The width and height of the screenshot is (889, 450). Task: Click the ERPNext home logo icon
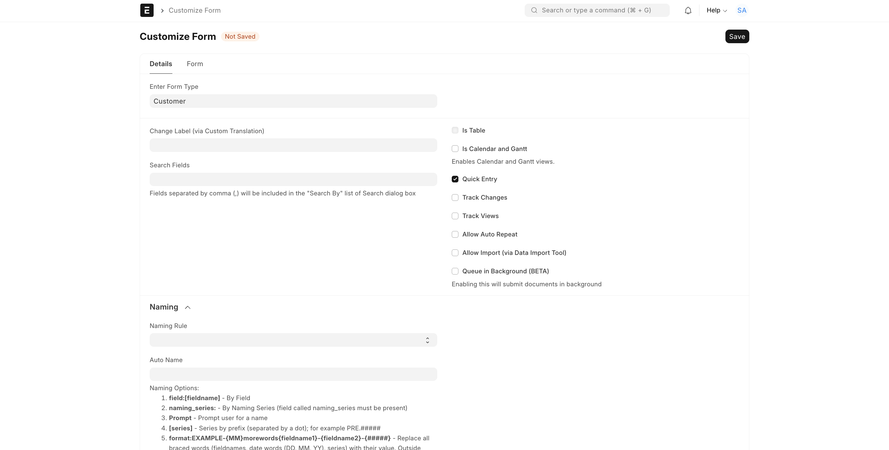coord(147,10)
